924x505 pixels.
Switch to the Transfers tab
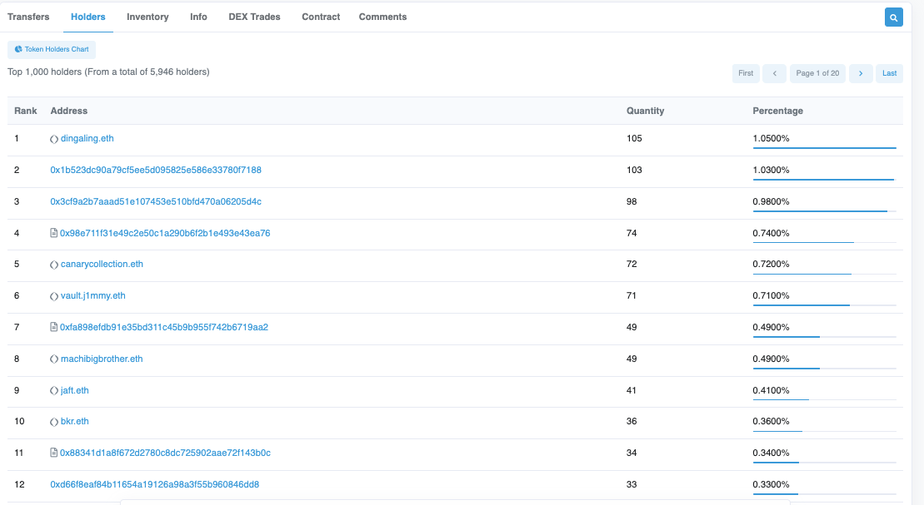pos(29,17)
